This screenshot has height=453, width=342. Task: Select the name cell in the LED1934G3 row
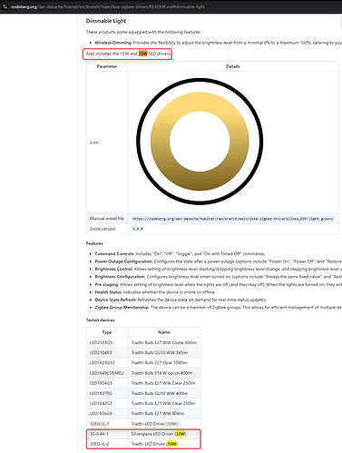[164, 383]
